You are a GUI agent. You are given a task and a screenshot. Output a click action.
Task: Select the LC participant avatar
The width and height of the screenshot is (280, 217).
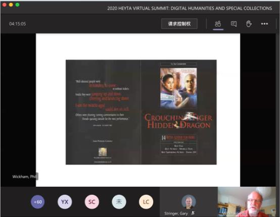coord(146,202)
